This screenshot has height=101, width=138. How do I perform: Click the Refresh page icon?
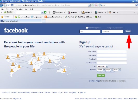click(93, 5)
